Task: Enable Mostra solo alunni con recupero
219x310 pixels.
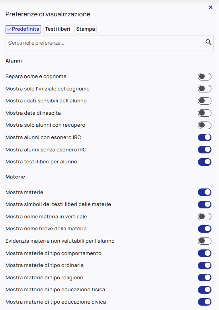Action: [205, 125]
